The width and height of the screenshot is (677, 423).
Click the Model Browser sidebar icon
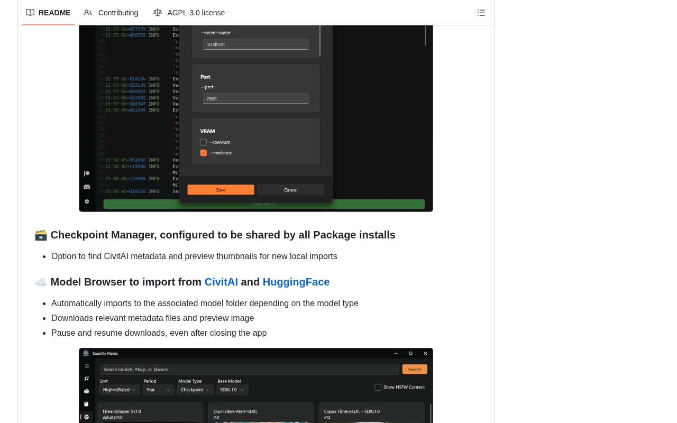pos(87,417)
